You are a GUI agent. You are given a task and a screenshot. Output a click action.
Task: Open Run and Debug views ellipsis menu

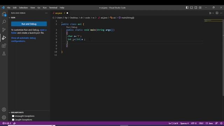tap(46, 13)
